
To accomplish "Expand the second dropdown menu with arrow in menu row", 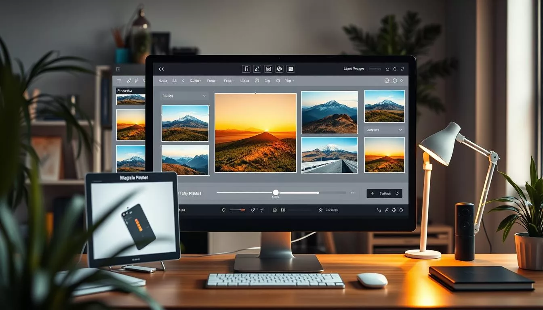I will click(x=213, y=81).
